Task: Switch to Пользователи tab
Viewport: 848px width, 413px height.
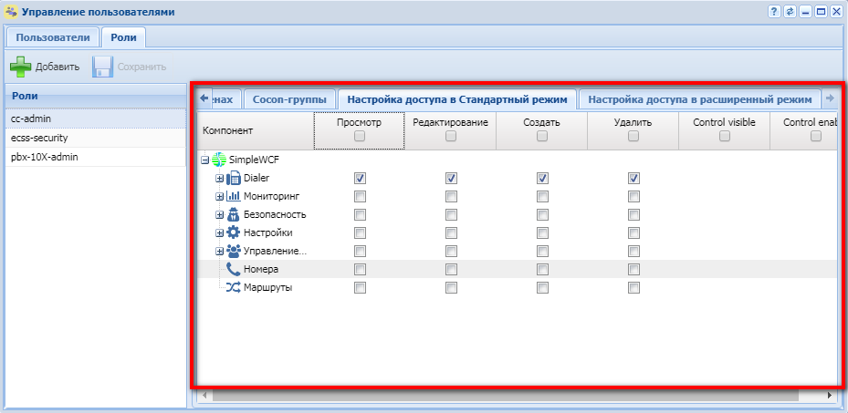Action: pos(52,37)
